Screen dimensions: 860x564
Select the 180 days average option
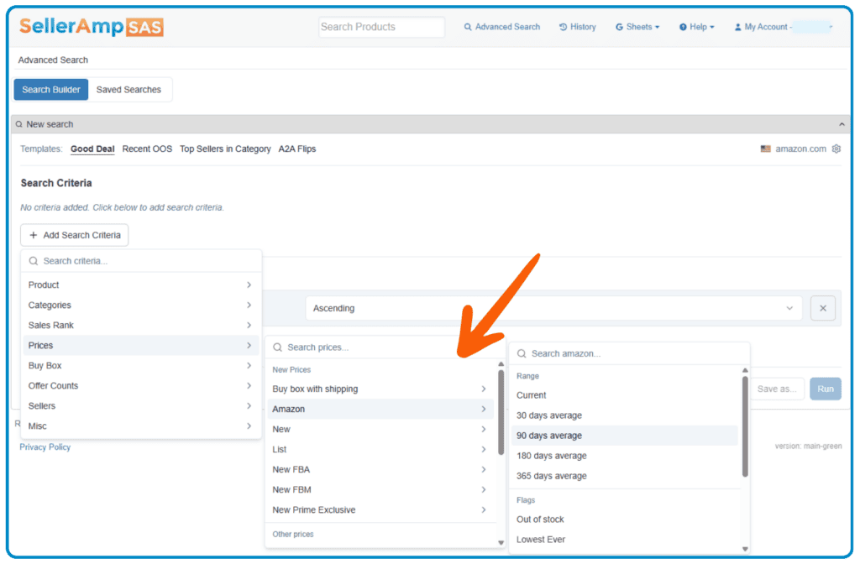625,457
